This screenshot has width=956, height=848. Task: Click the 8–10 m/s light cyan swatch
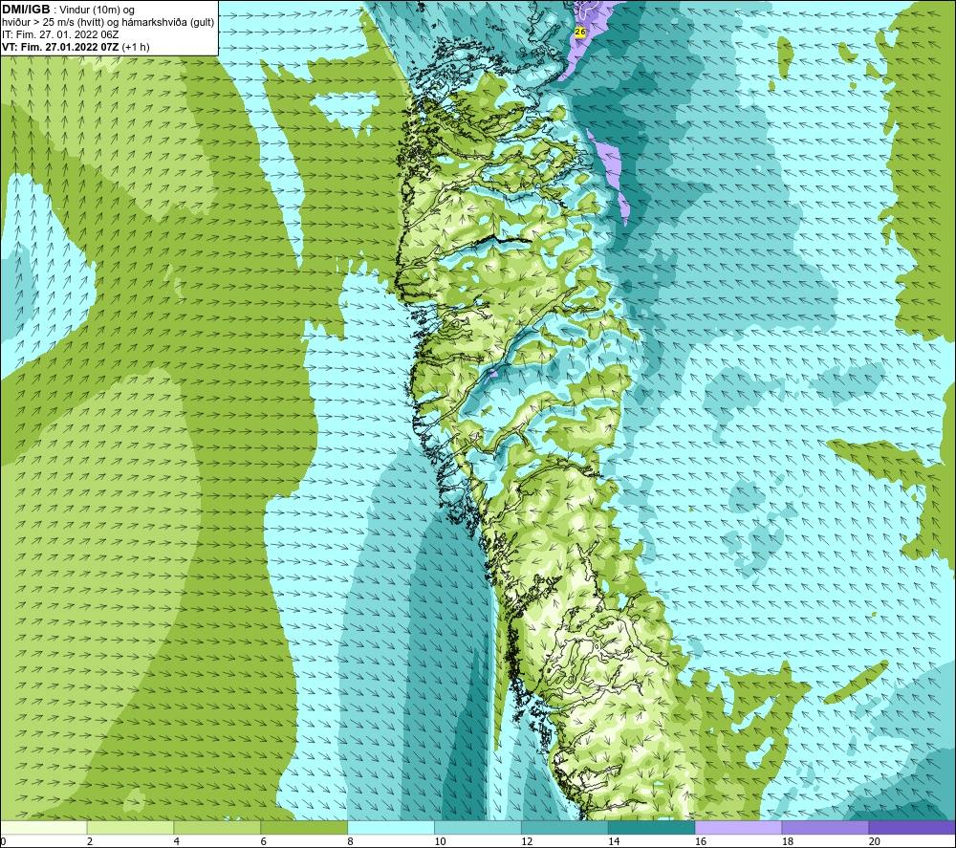[x=391, y=827]
